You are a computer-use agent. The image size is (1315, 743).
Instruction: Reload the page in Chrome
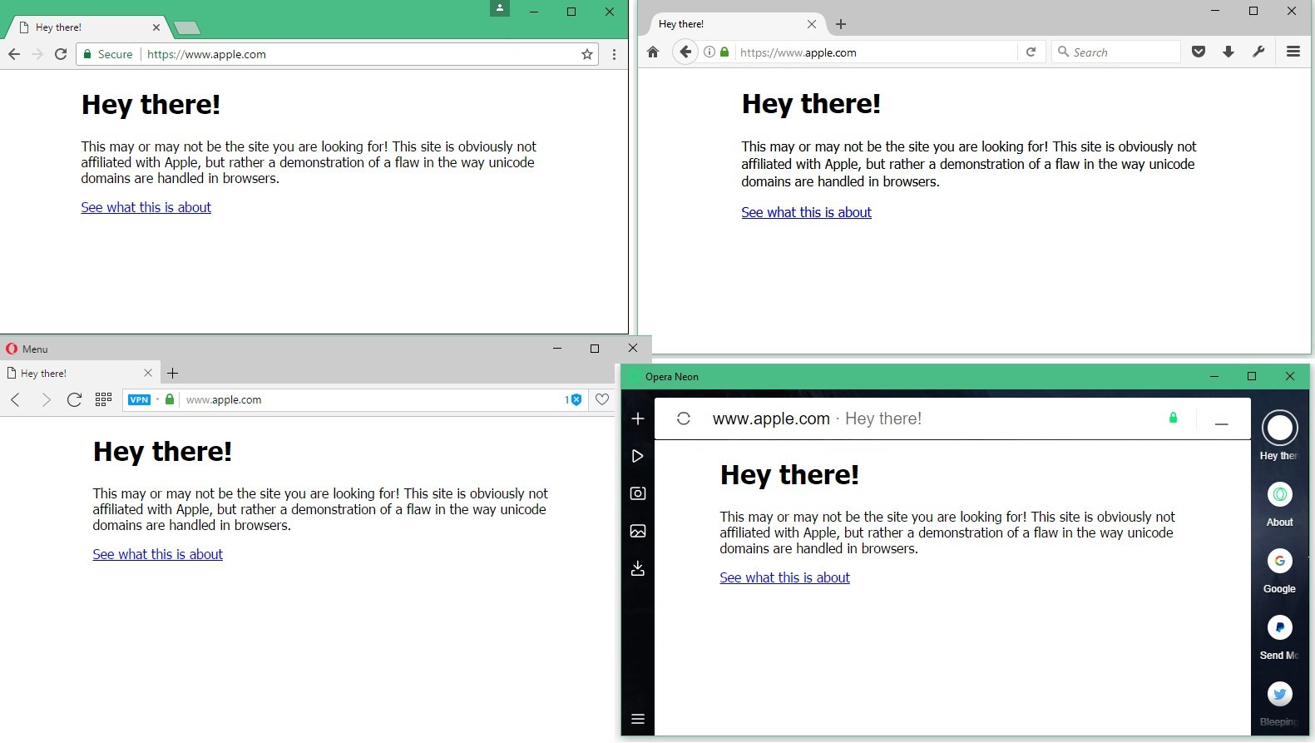(x=61, y=54)
